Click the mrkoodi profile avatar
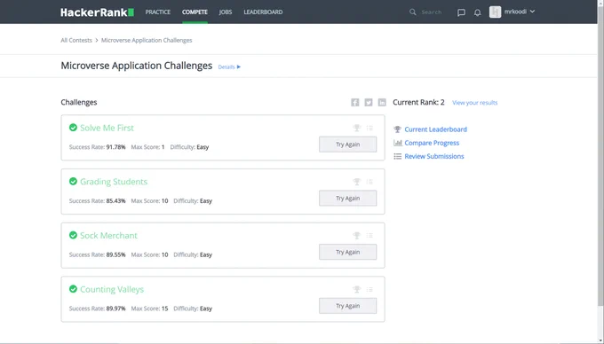Screen dimensions: 604x344 pos(495,12)
